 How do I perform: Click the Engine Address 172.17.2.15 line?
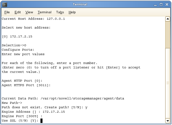33,112
